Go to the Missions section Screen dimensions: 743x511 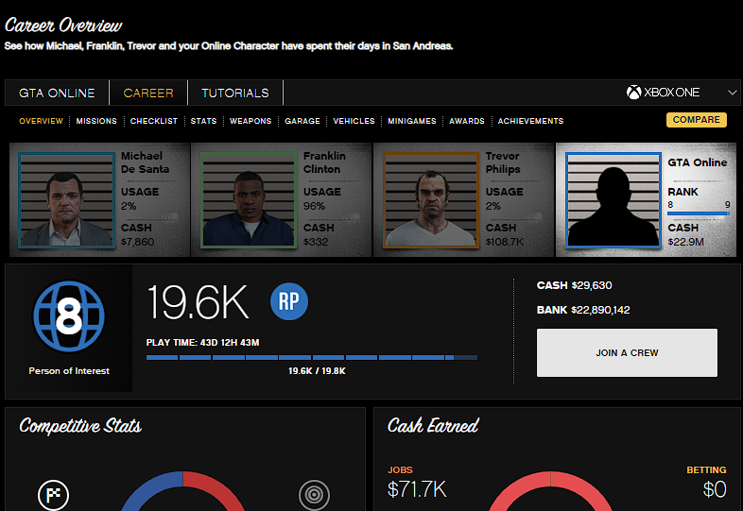pos(96,121)
